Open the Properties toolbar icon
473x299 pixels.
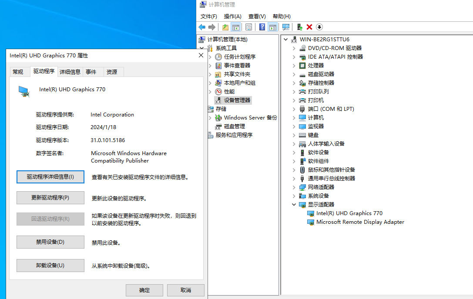point(248,27)
